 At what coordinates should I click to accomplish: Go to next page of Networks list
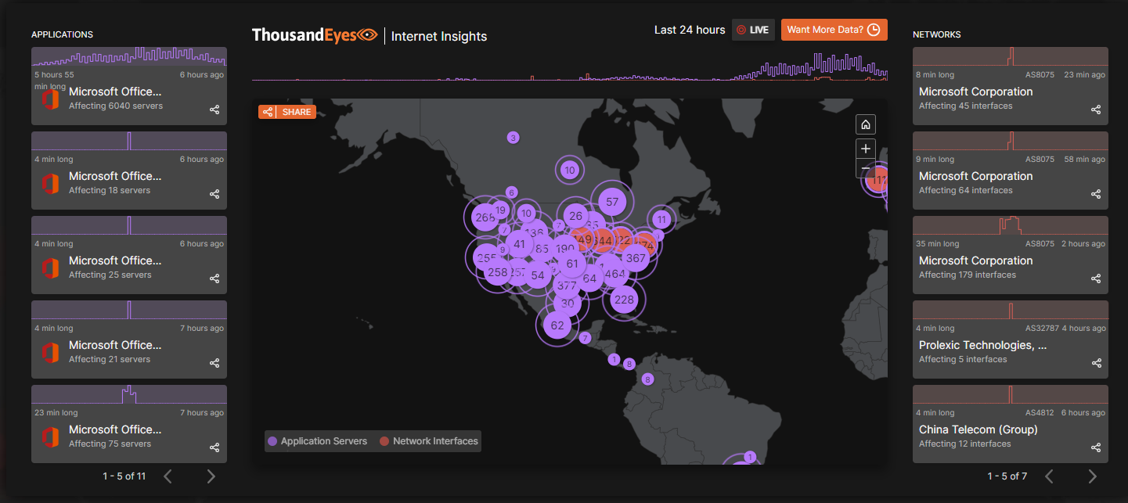coord(1092,476)
